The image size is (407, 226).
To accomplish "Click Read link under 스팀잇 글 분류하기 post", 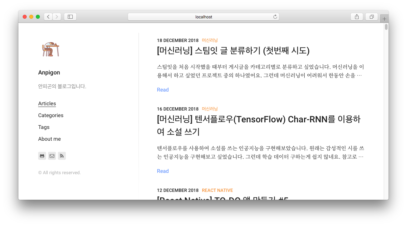I will (x=163, y=90).
